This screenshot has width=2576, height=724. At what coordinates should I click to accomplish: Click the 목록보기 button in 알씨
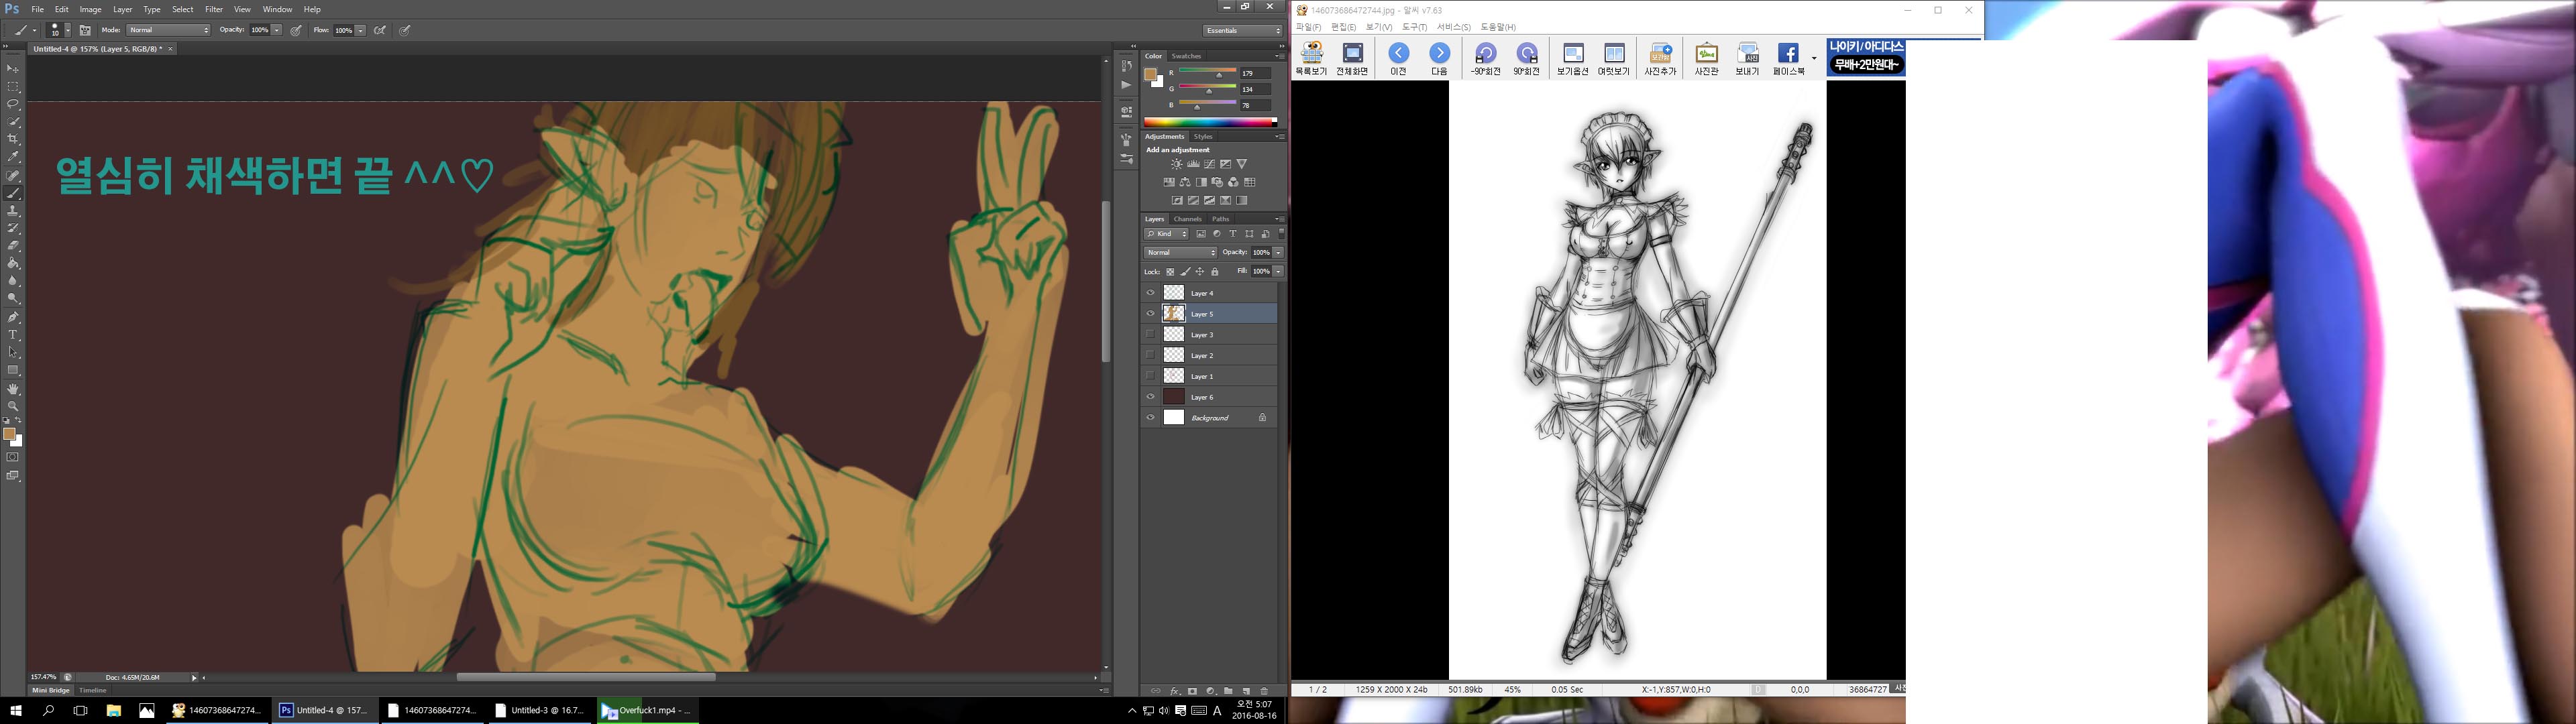[1311, 59]
